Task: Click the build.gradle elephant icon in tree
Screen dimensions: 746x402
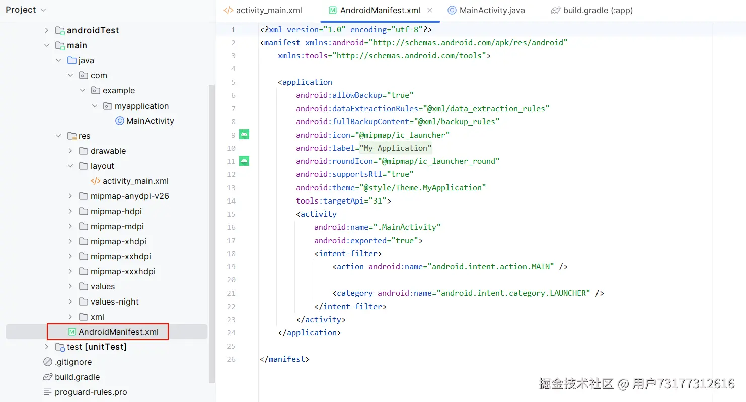Action: [48, 377]
